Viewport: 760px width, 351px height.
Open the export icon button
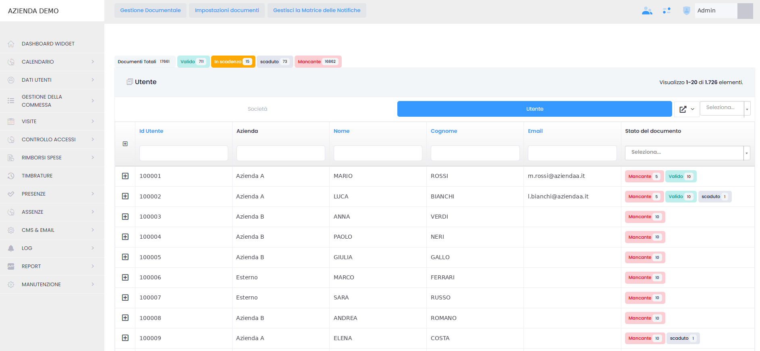687,109
